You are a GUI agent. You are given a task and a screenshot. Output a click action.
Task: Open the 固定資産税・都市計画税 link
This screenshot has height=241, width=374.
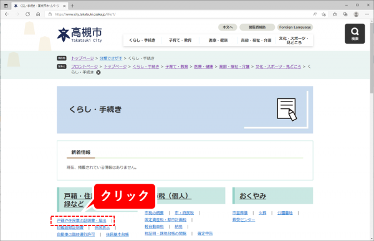tap(166, 220)
